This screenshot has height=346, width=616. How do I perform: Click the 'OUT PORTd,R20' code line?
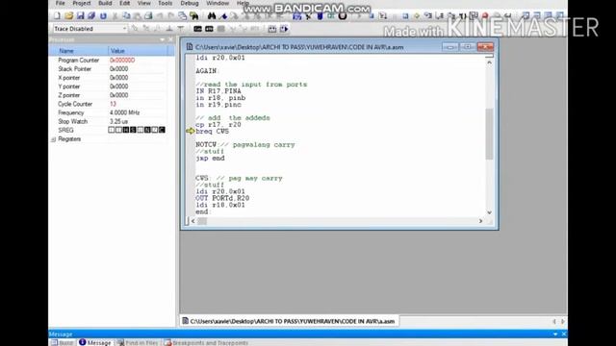point(222,198)
